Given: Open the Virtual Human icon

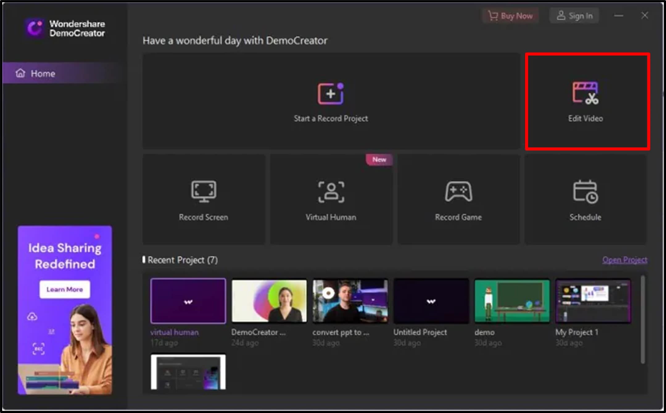Looking at the screenshot, I should pos(331,192).
